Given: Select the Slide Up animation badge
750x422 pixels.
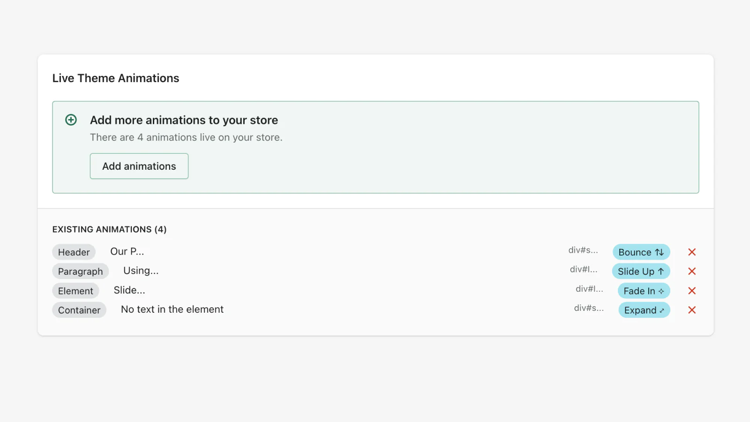Looking at the screenshot, I should pos(641,271).
